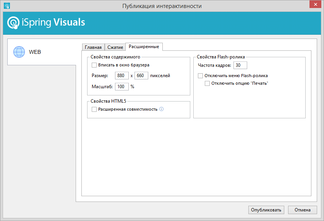Check Отключить меню Flash-ролика
Viewport: 324px width, 221px height.
(200, 76)
